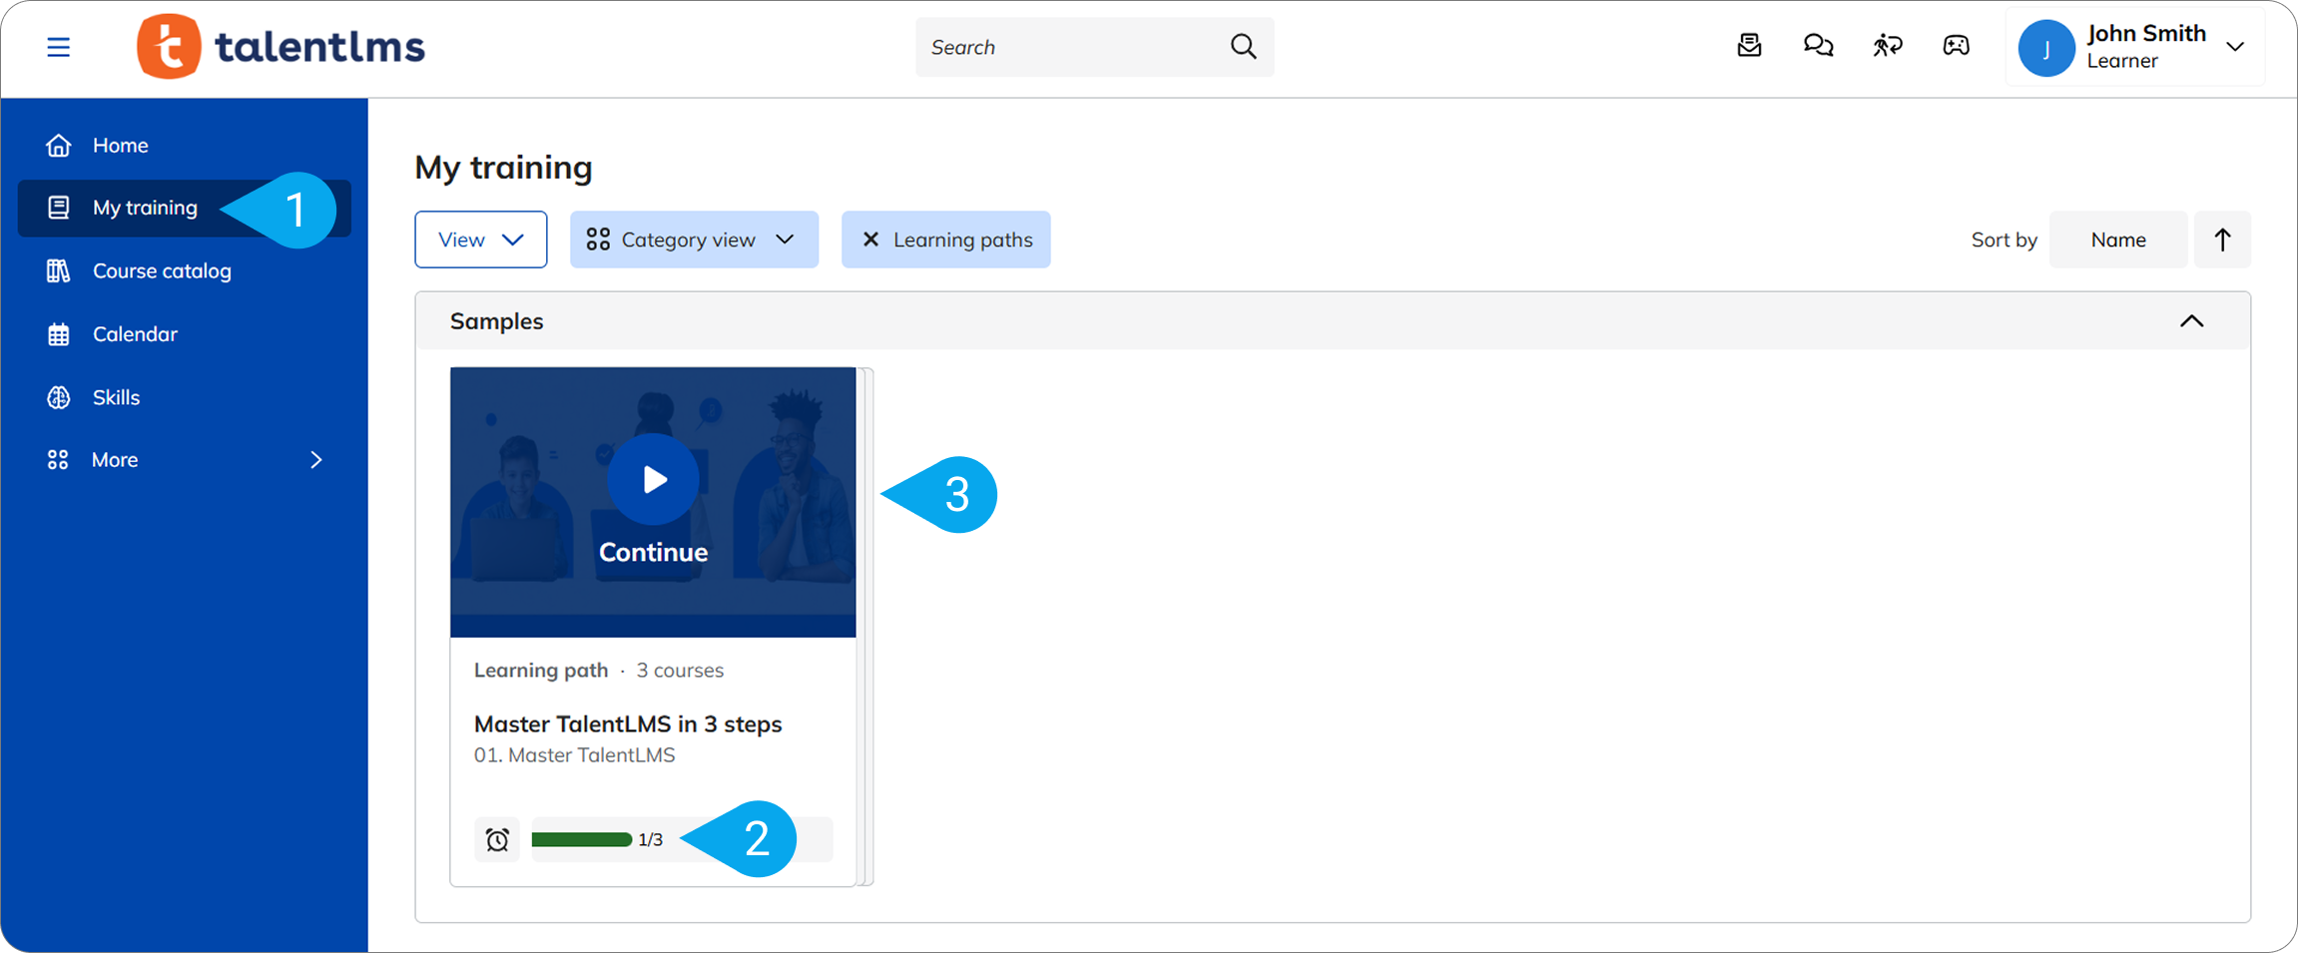Click the Master TalentLMS in 3 steps title

coord(627,723)
